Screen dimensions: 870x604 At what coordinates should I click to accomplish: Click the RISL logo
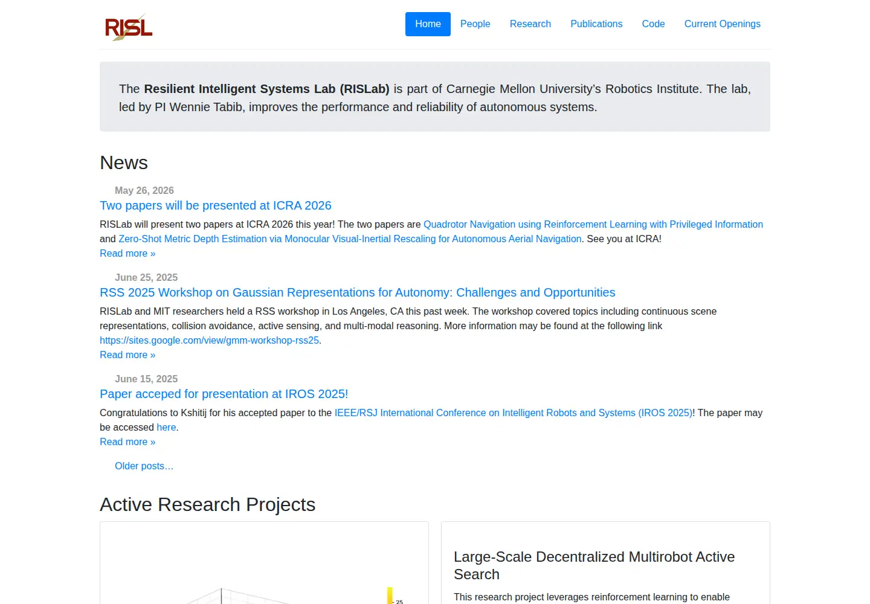pos(128,27)
